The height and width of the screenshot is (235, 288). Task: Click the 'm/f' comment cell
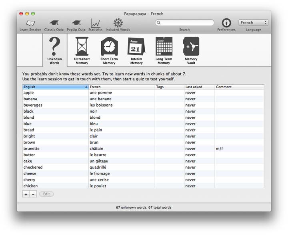(239, 149)
